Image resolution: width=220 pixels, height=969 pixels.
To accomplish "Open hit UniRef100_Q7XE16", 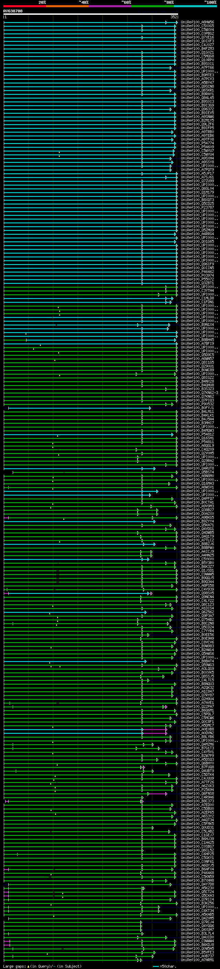I will (x=197, y=37).
